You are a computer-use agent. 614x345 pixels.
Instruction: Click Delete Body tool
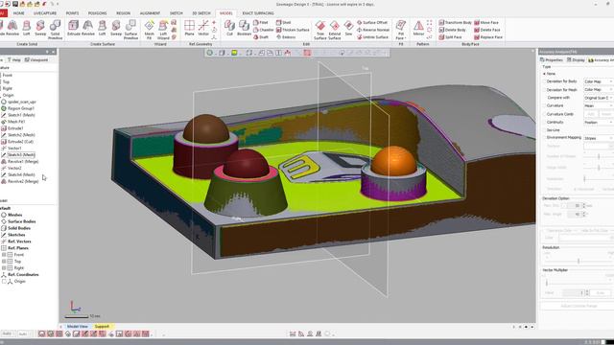(x=452, y=30)
